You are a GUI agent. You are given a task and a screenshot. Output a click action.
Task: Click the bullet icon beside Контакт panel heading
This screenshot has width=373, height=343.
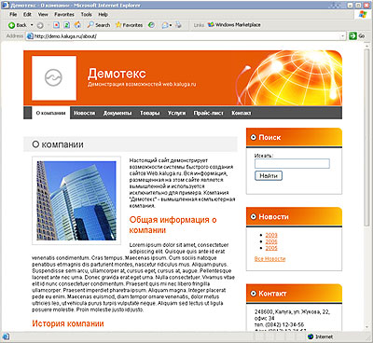[x=254, y=294]
